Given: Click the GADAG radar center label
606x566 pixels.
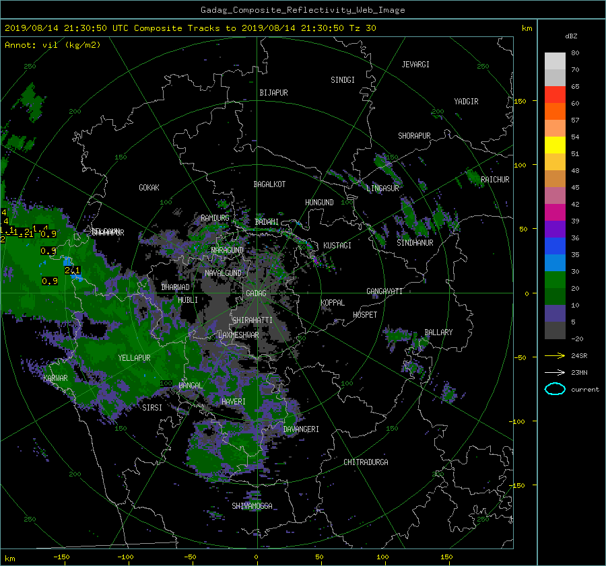Looking at the screenshot, I should coord(256,293).
